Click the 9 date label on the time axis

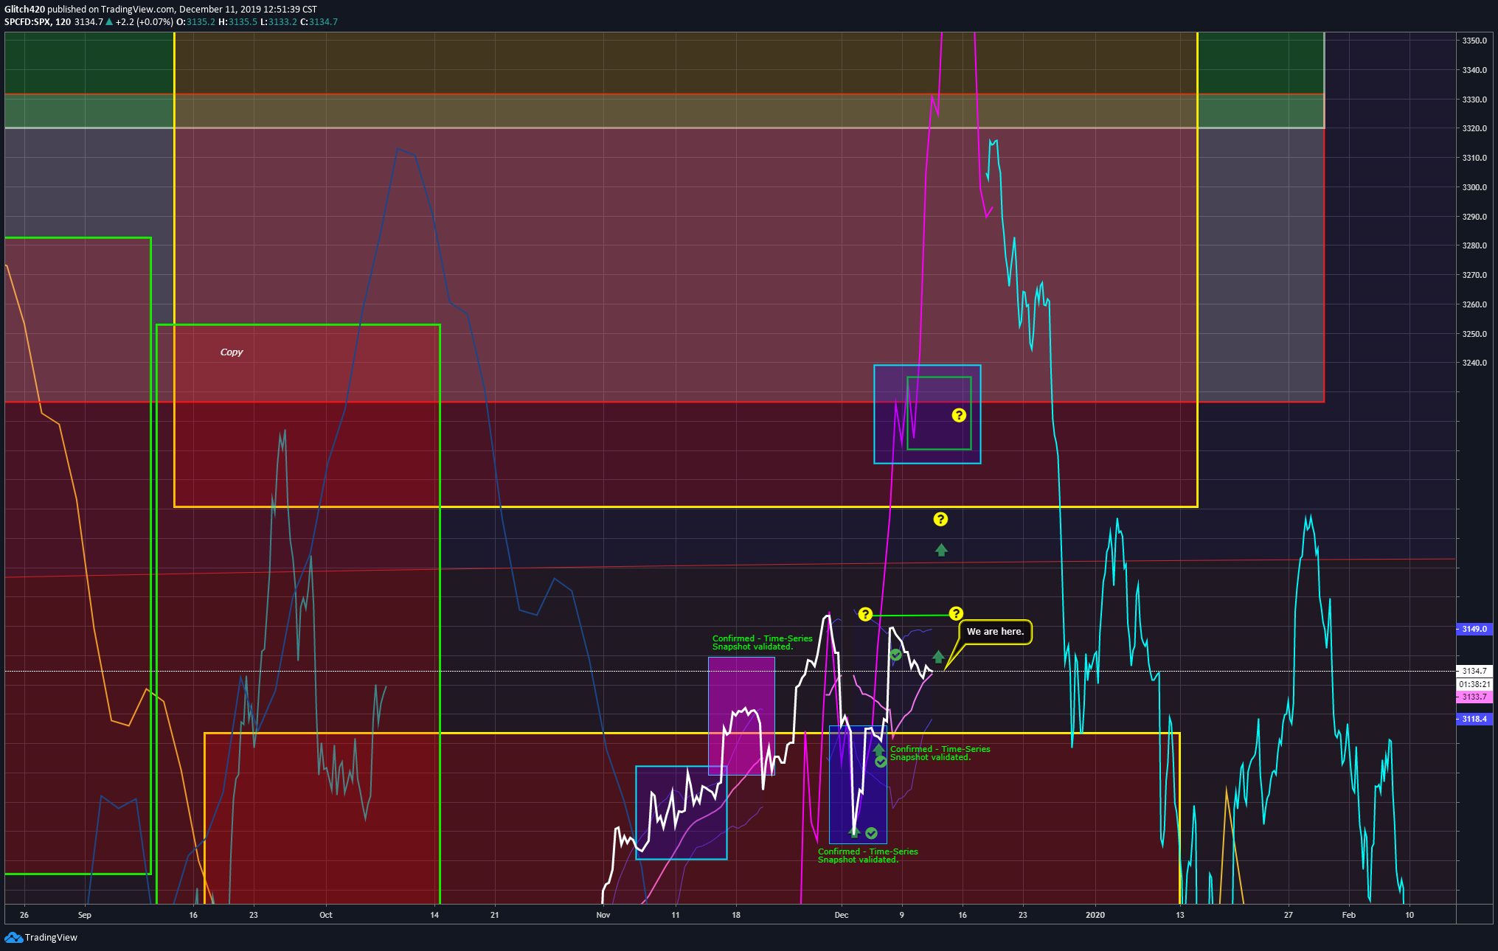coord(901,915)
